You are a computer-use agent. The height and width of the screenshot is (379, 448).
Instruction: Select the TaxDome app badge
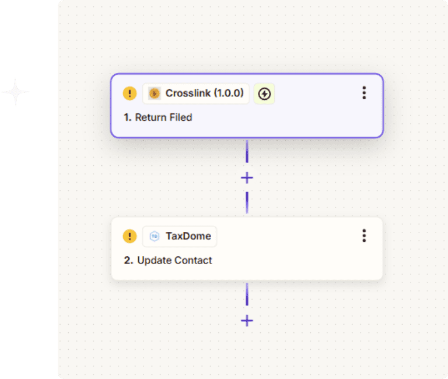point(180,237)
